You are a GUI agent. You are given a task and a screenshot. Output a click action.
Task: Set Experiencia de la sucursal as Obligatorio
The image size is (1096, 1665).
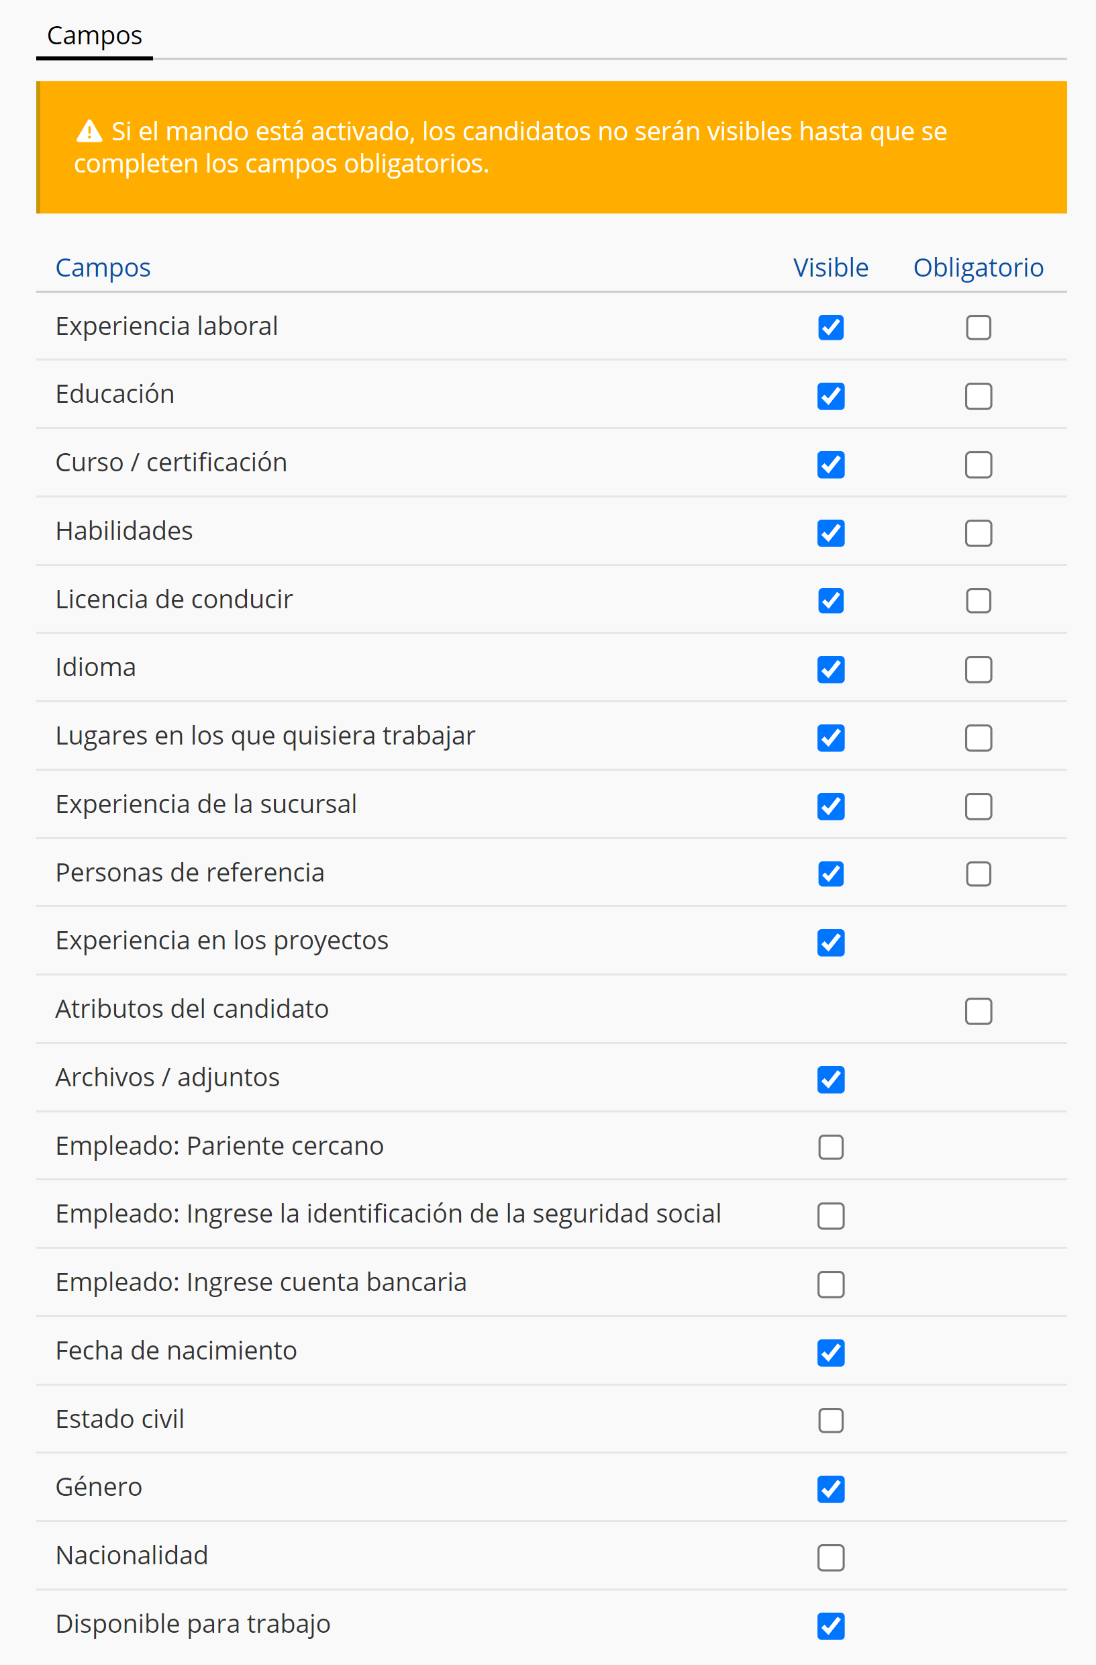pyautogui.click(x=978, y=806)
